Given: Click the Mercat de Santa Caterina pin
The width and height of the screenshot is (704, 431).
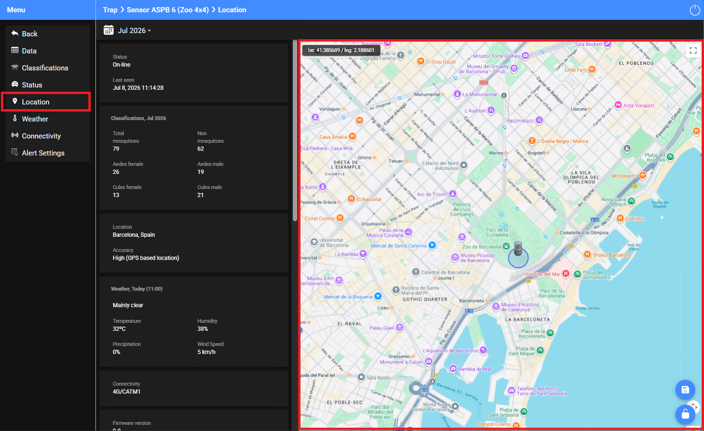Looking at the screenshot, I should (x=432, y=245).
